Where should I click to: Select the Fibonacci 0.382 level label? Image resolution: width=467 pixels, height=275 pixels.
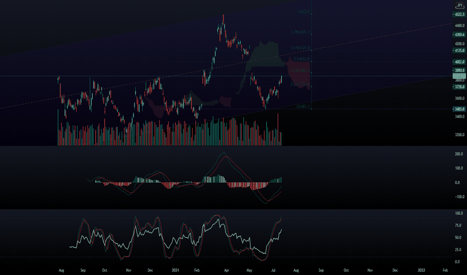point(301,71)
